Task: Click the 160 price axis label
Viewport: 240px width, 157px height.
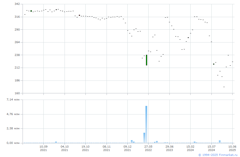Action: [17, 93]
